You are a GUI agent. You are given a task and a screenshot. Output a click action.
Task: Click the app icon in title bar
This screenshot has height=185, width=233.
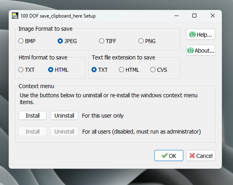point(15,16)
